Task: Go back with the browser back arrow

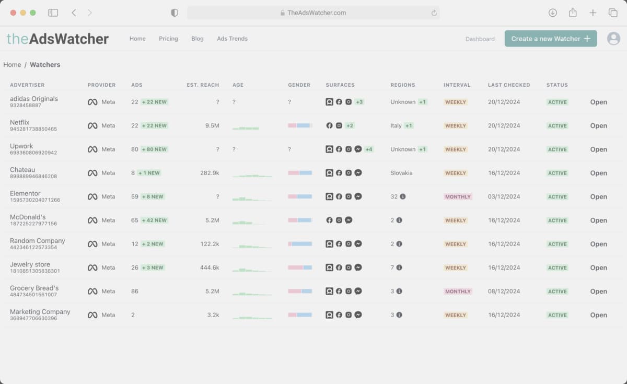Action: tap(74, 13)
